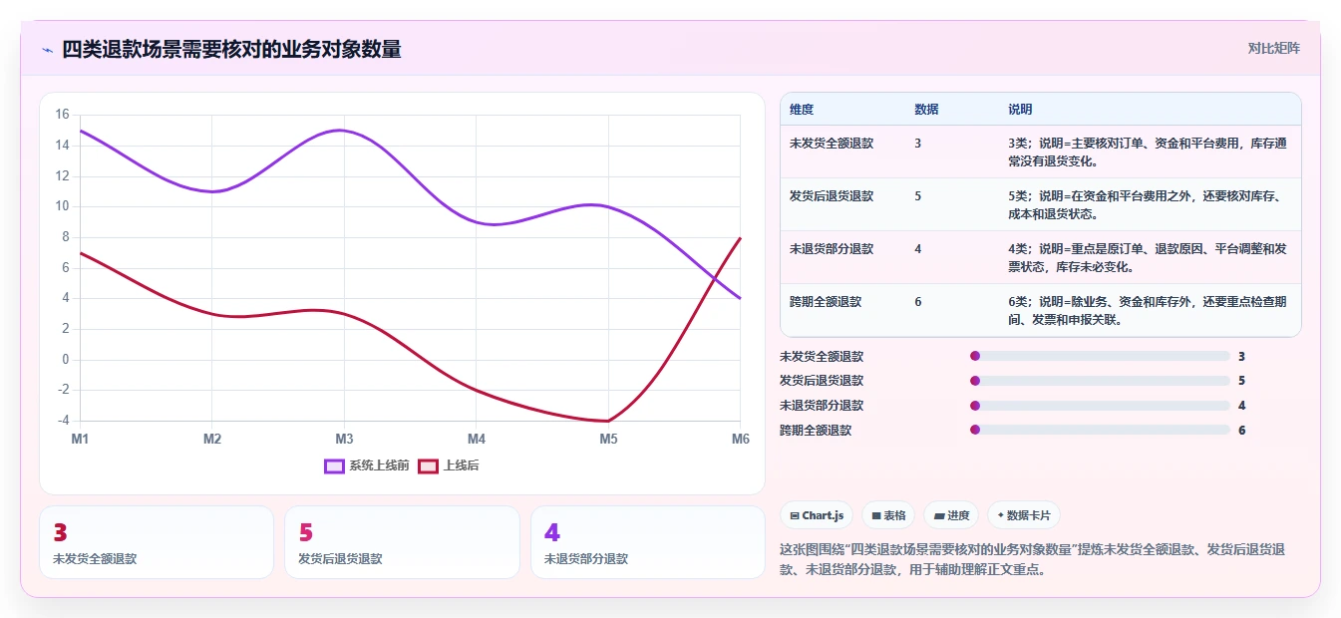
Task: Click the summary paragraph starting with 这张图围绕
Action: (x=1031, y=560)
